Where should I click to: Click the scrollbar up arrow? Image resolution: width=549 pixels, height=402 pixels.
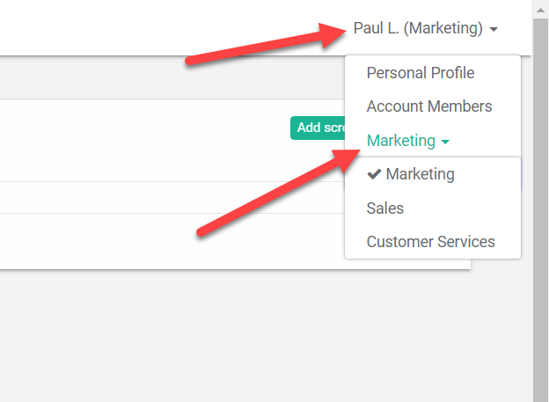540,11
